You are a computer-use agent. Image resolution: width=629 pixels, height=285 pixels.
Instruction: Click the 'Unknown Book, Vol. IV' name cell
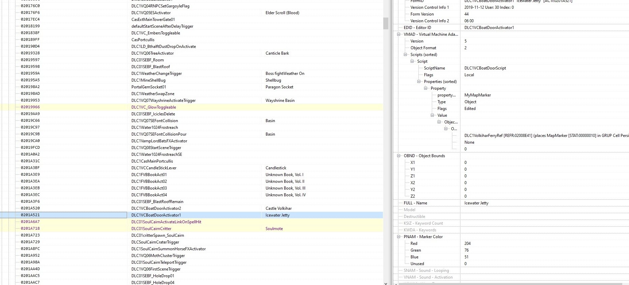tap(286, 195)
